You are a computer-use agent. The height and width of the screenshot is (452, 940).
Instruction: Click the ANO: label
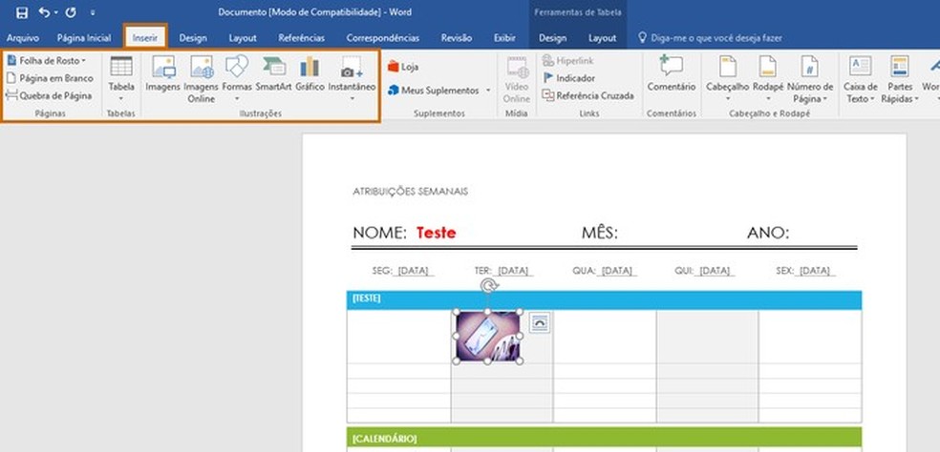[x=768, y=233]
